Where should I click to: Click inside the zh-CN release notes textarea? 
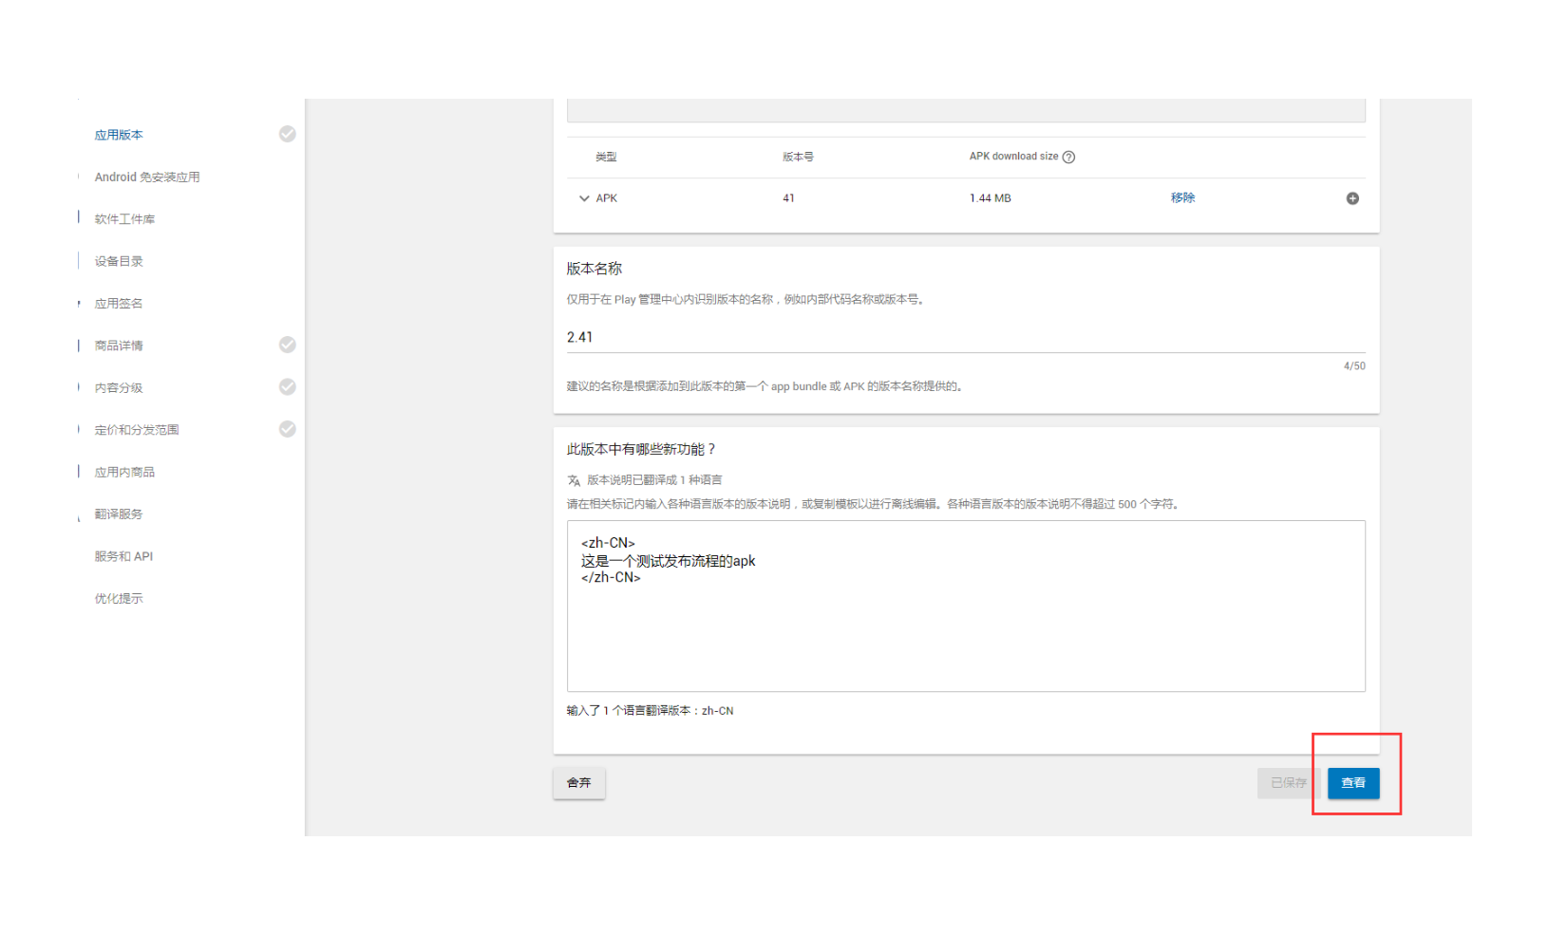pos(965,606)
